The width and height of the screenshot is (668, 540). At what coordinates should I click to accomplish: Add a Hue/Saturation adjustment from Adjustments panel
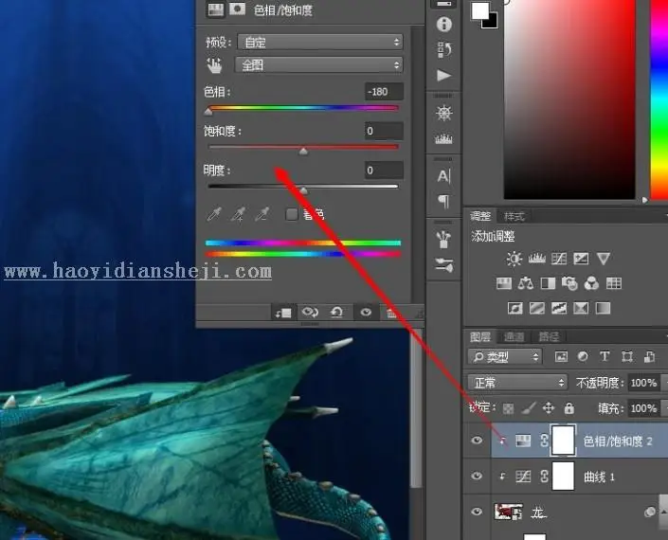click(x=504, y=283)
